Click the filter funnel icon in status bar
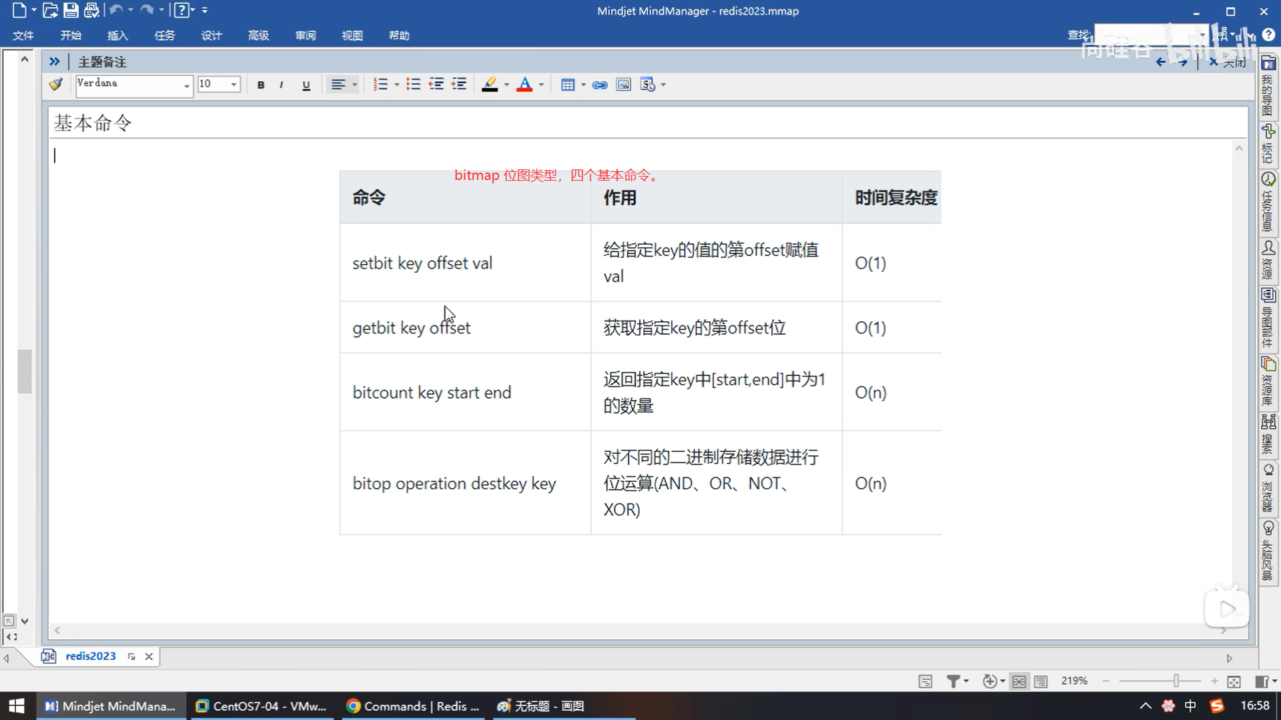This screenshot has width=1281, height=720. 953,681
